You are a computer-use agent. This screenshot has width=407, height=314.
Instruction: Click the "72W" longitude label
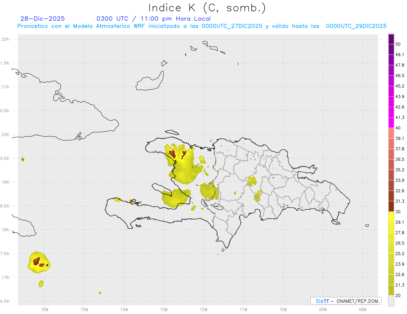click(x=203, y=309)
